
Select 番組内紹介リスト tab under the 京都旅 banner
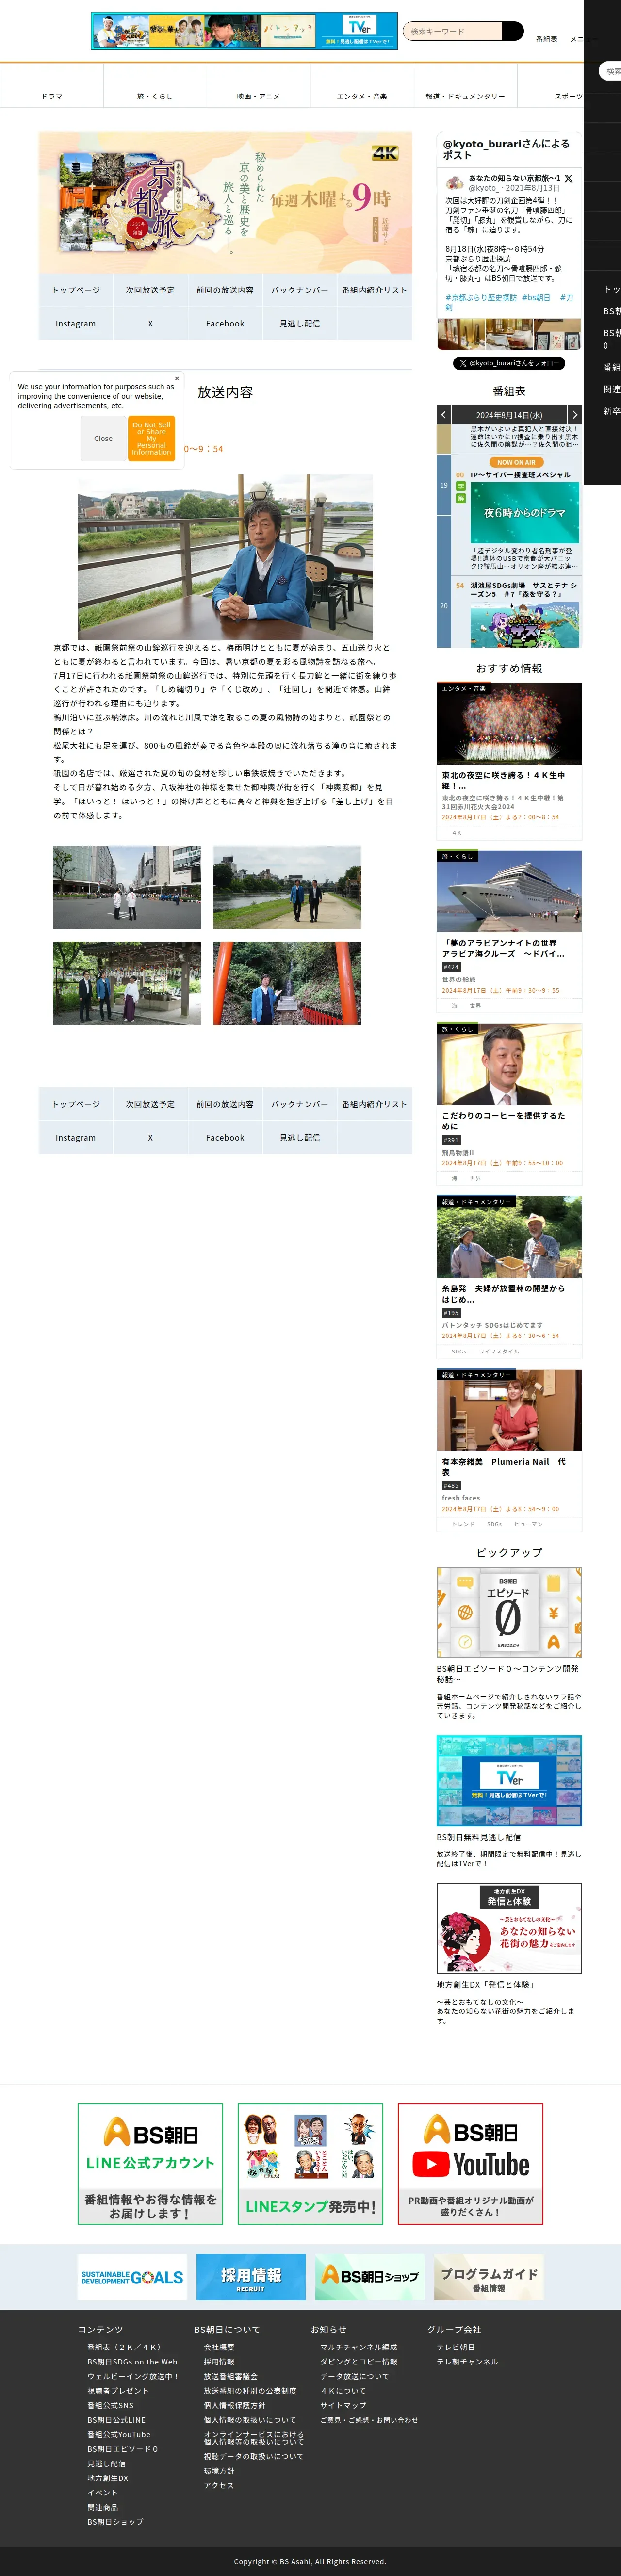pyautogui.click(x=374, y=290)
